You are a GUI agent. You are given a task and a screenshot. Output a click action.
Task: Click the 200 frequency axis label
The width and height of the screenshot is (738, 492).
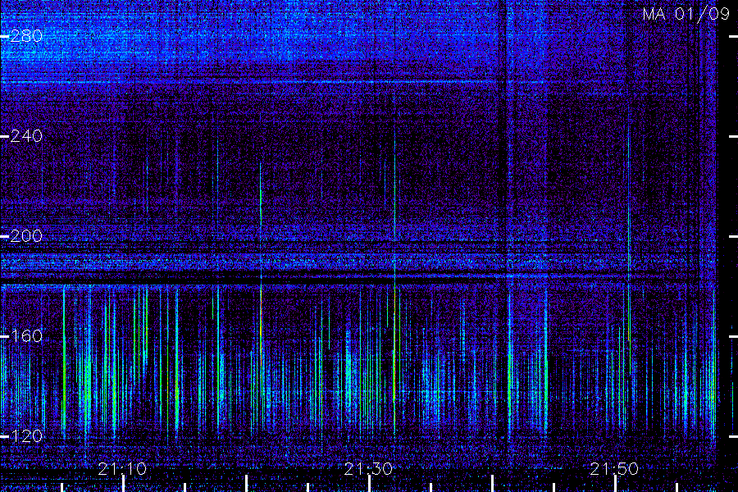click(26, 236)
